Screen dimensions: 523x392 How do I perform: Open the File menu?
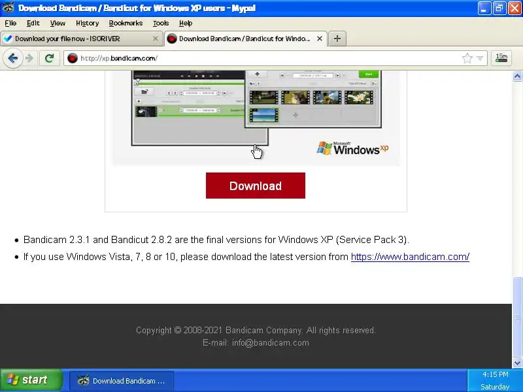tap(10, 23)
